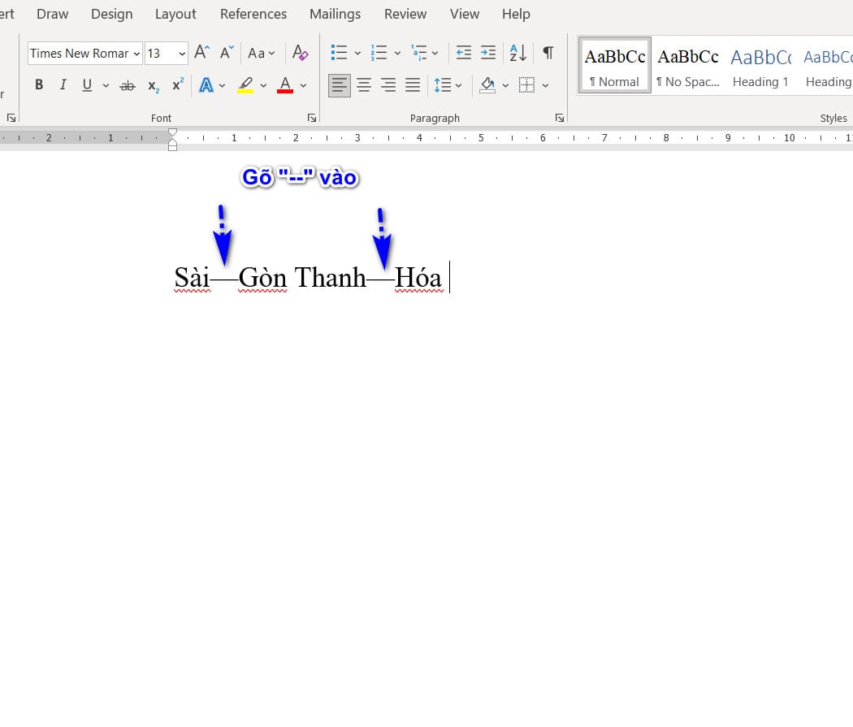Apply the Heading 1 style
Screen dimensions: 853x727
click(760, 66)
